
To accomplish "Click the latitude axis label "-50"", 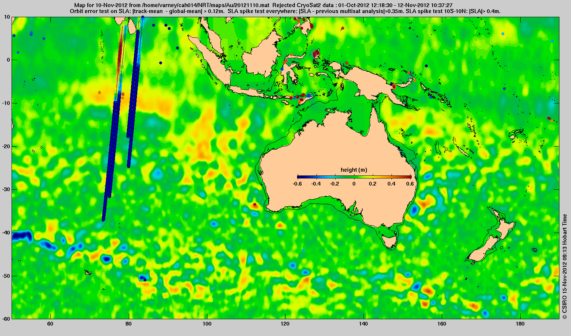I will 6,276.
